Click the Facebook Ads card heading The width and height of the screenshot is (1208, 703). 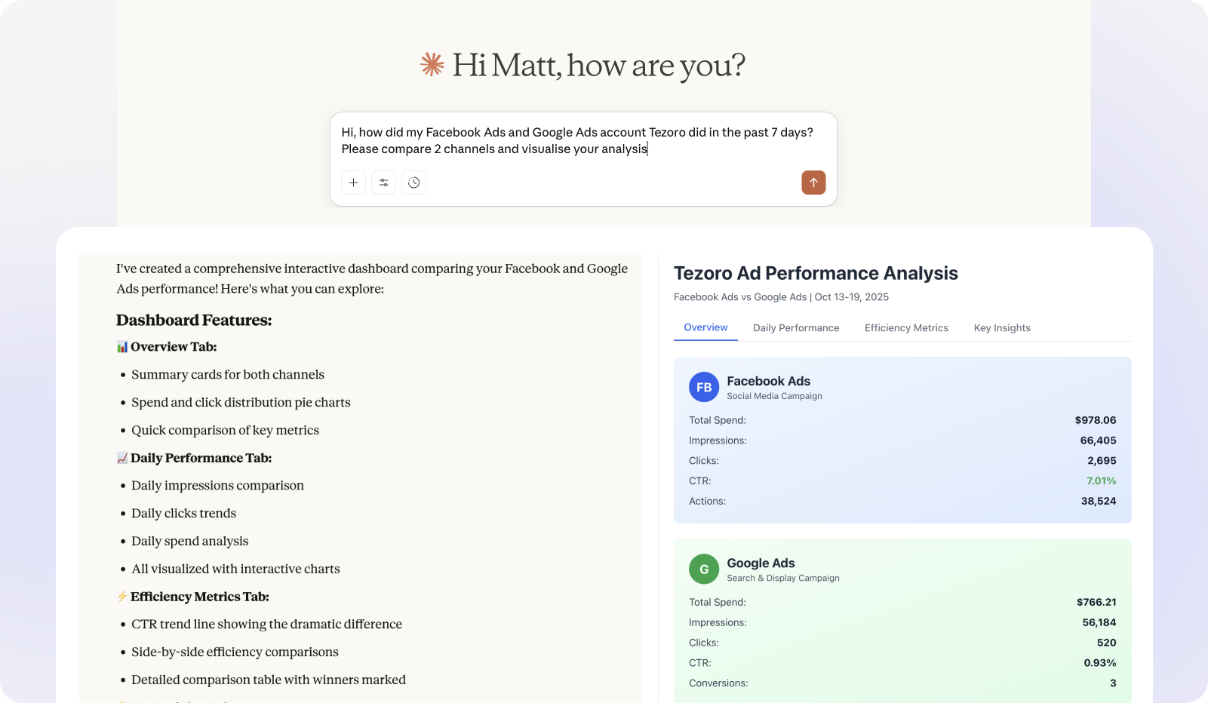click(768, 382)
